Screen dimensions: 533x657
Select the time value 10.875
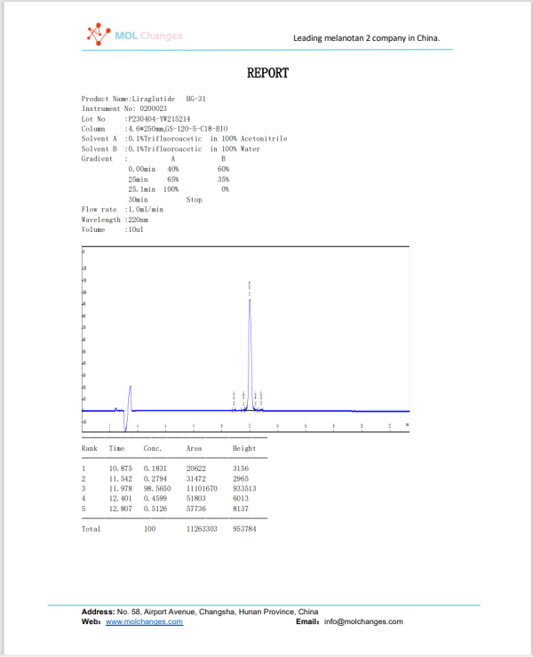click(x=121, y=469)
